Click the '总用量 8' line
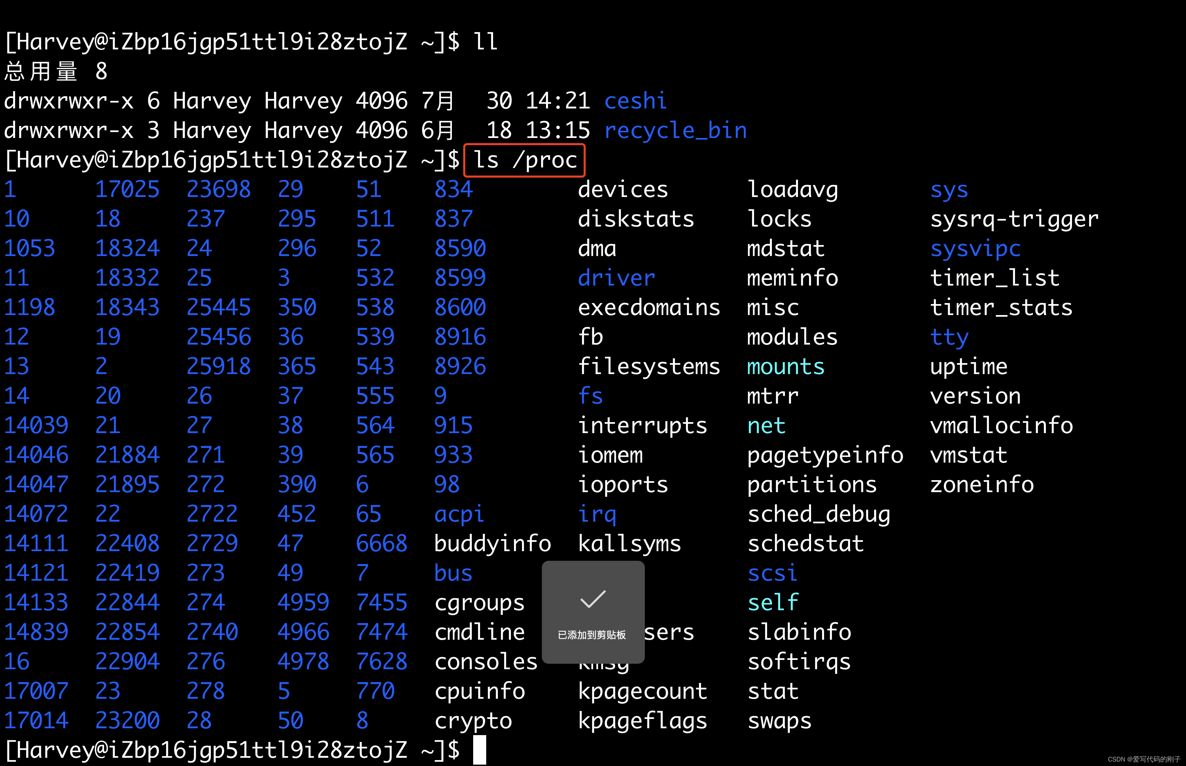This screenshot has width=1186, height=766. [56, 71]
